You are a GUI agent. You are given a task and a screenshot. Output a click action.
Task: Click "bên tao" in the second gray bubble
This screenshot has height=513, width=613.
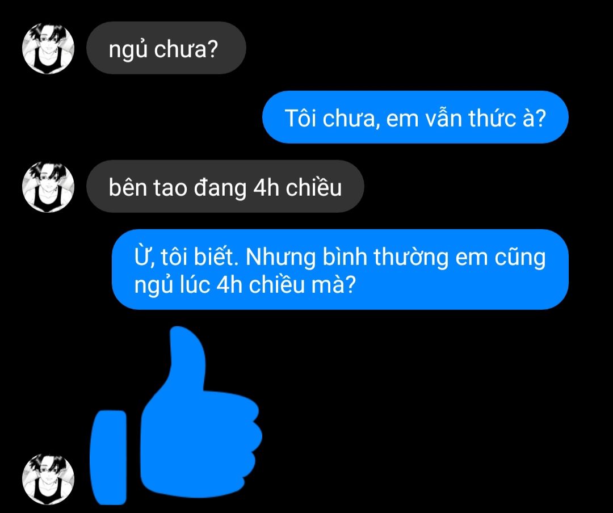pyautogui.click(x=148, y=188)
